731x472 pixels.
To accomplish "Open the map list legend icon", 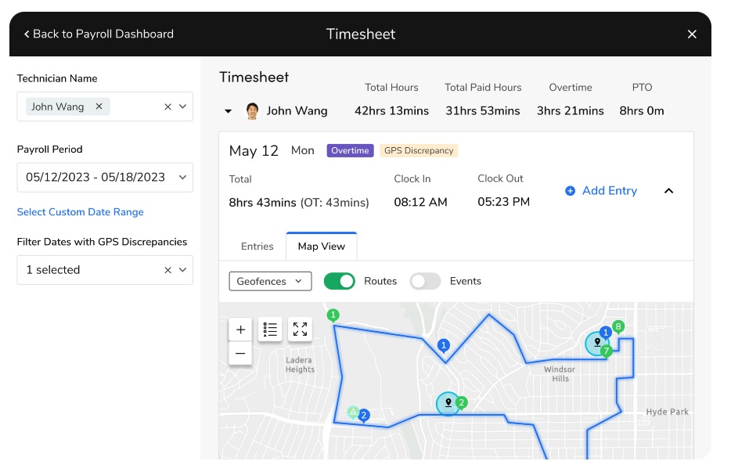I will (x=270, y=330).
